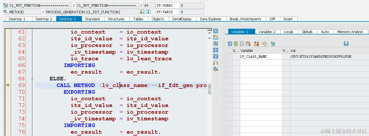Image resolution: width=369 pixels, height=136 pixels.
Task: Click the first green list icon in variables toolbar
Action: 236,44
